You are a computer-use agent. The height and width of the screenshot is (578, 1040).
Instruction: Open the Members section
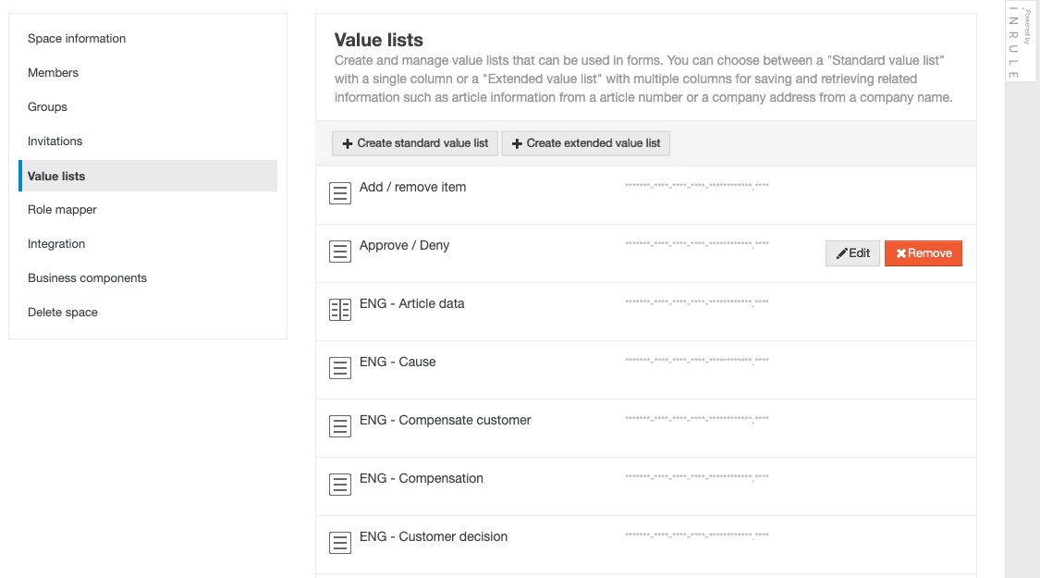click(x=53, y=72)
